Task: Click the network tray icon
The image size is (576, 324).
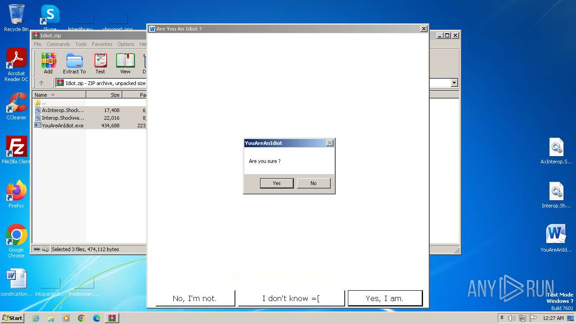Action: click(522, 318)
